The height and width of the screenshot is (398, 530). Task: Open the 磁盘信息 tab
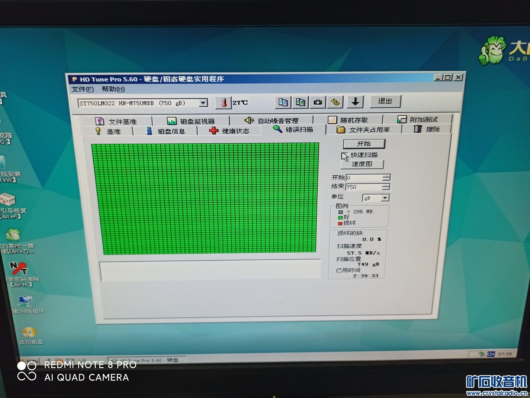pyautogui.click(x=166, y=131)
